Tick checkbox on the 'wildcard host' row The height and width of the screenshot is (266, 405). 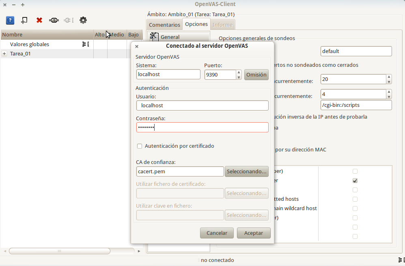coord(355,209)
